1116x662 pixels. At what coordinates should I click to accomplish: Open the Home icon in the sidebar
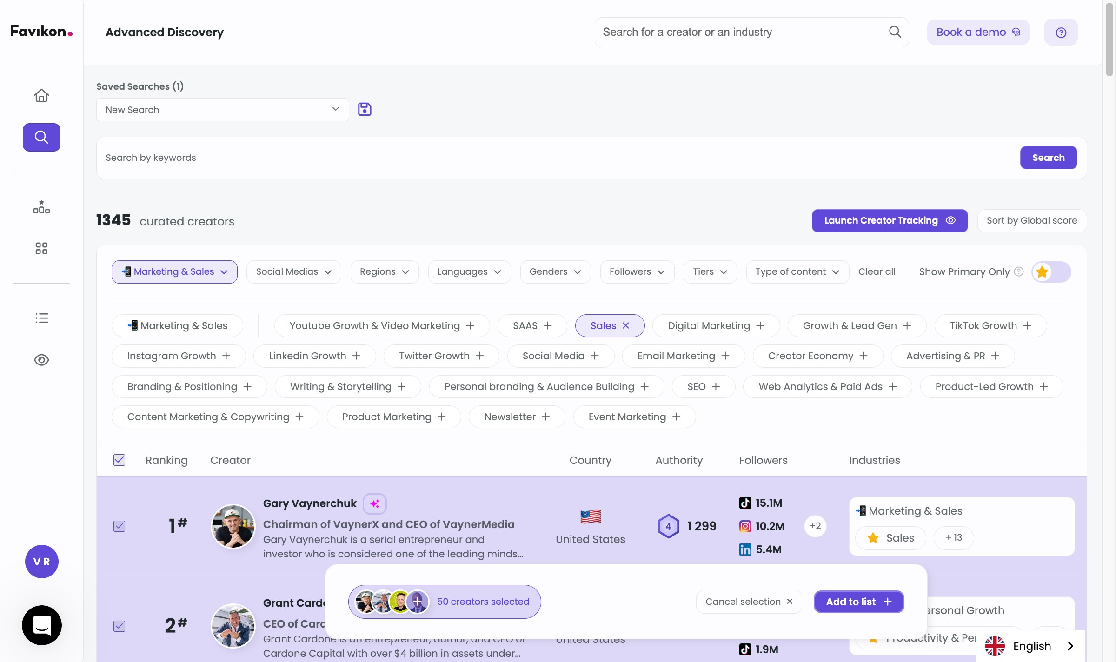41,95
